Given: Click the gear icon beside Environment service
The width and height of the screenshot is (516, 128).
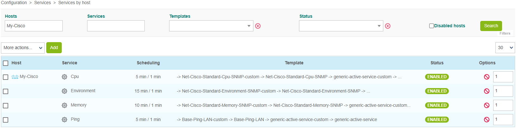Looking at the screenshot, I should pos(64,91).
